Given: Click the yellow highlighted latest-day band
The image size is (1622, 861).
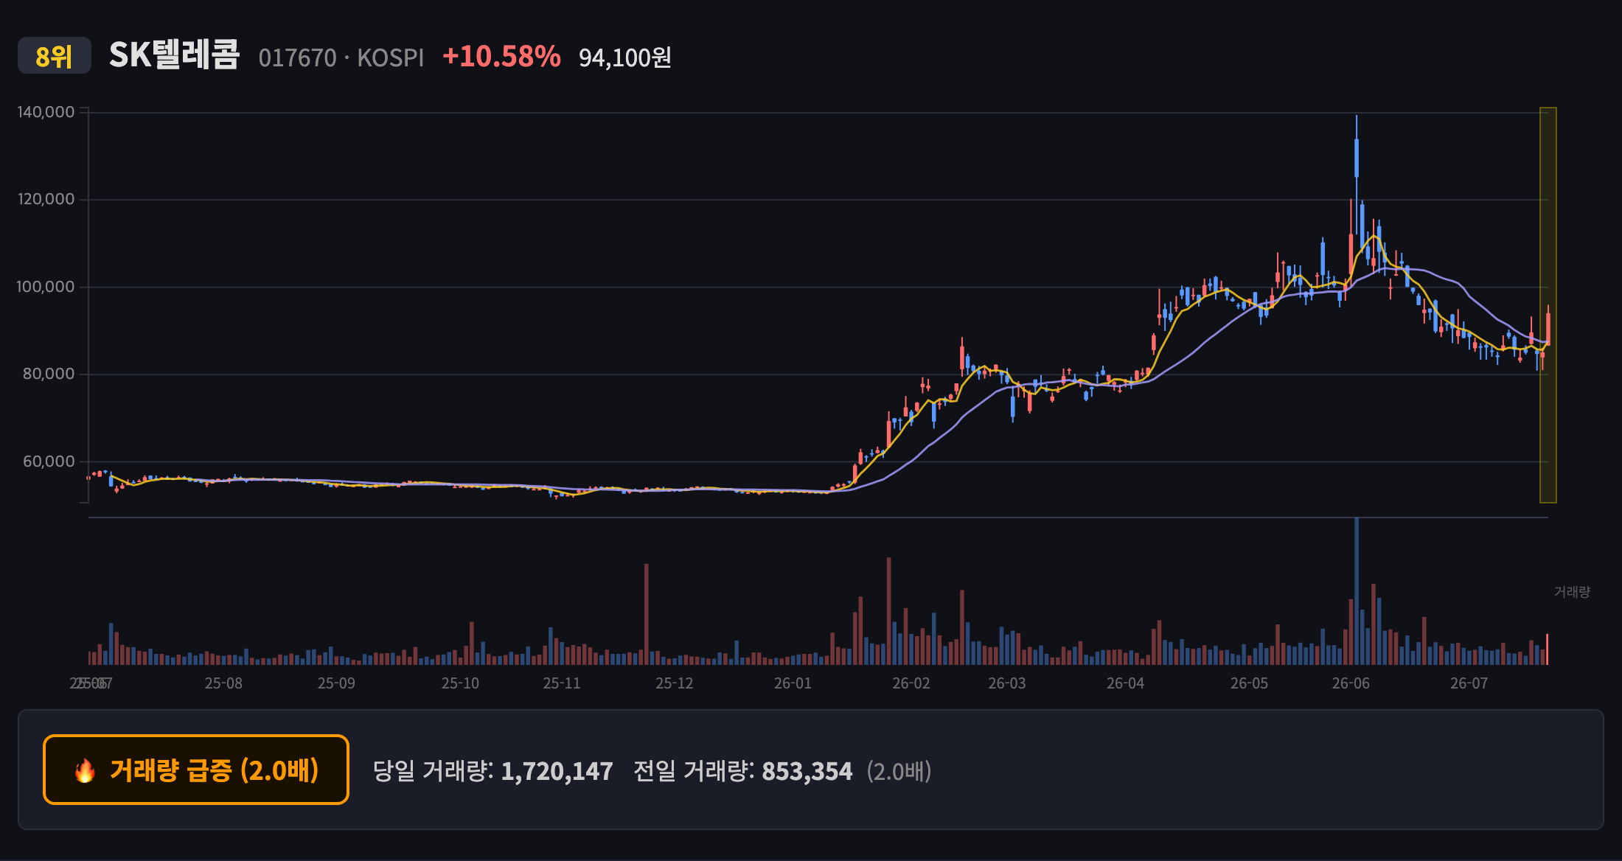Looking at the screenshot, I should [1548, 305].
